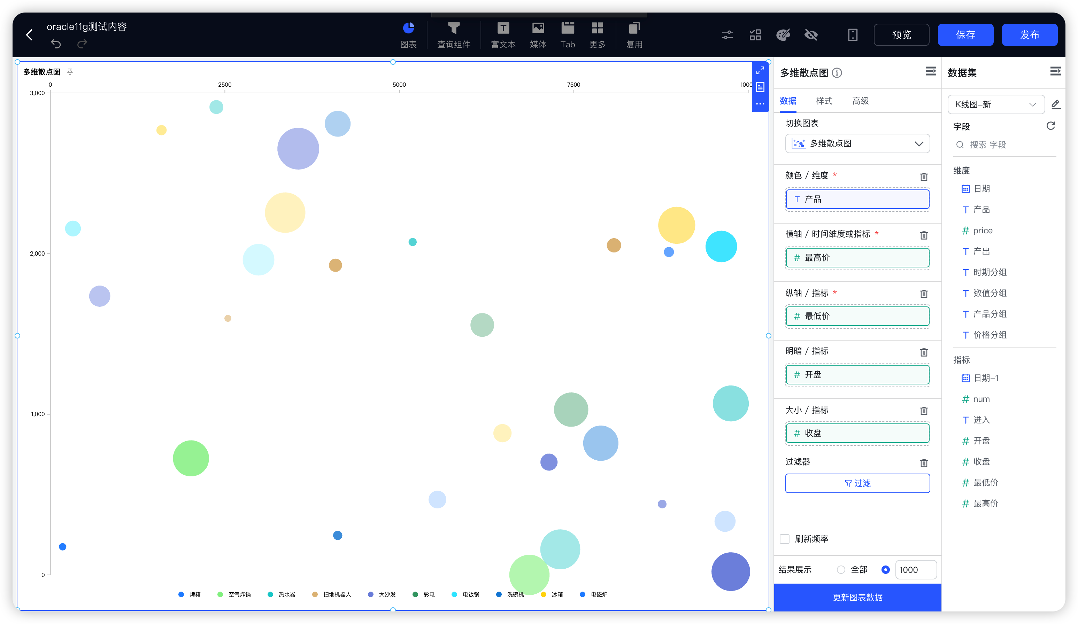Image resolution: width=1078 pixels, height=624 pixels.
Task: Open the query component filter tool
Action: coord(453,34)
